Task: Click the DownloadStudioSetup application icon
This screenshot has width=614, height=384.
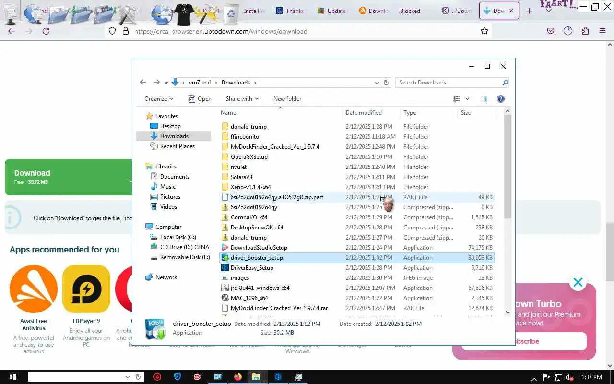Action: 225,248
